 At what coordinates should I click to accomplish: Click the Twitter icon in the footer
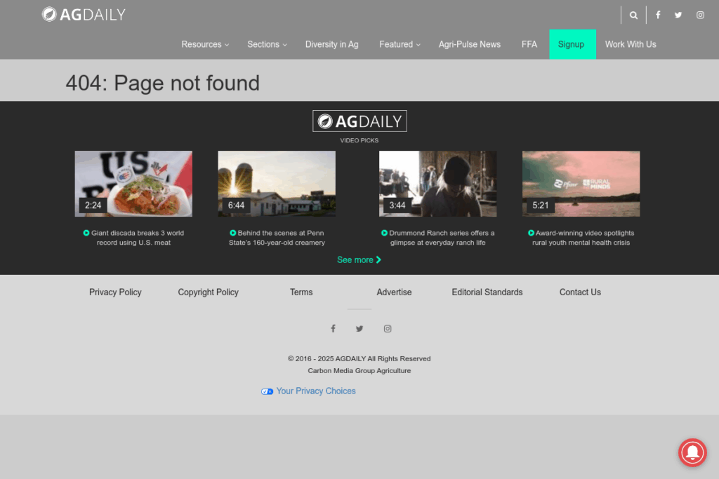(359, 328)
